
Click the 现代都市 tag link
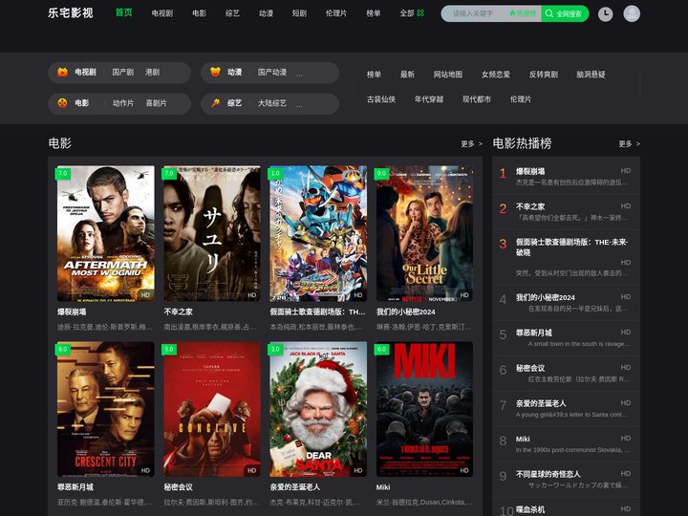(477, 99)
